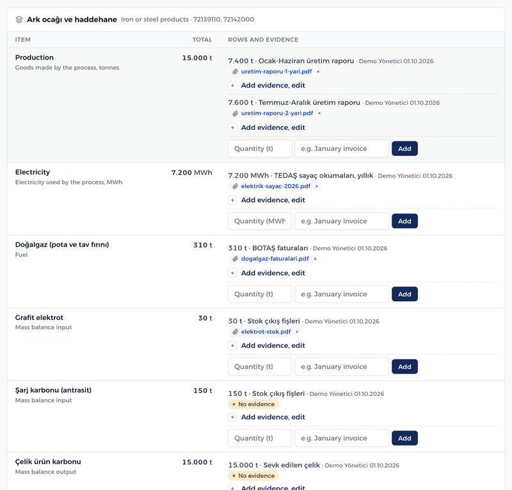512x490 pixels.
Task: Open the elektrot-stok.pdf attachment link
Action: coord(266,331)
